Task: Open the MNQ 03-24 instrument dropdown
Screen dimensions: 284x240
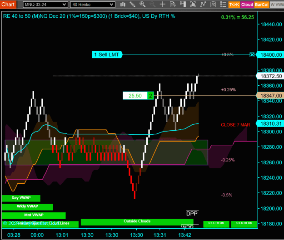Action: coord(45,5)
